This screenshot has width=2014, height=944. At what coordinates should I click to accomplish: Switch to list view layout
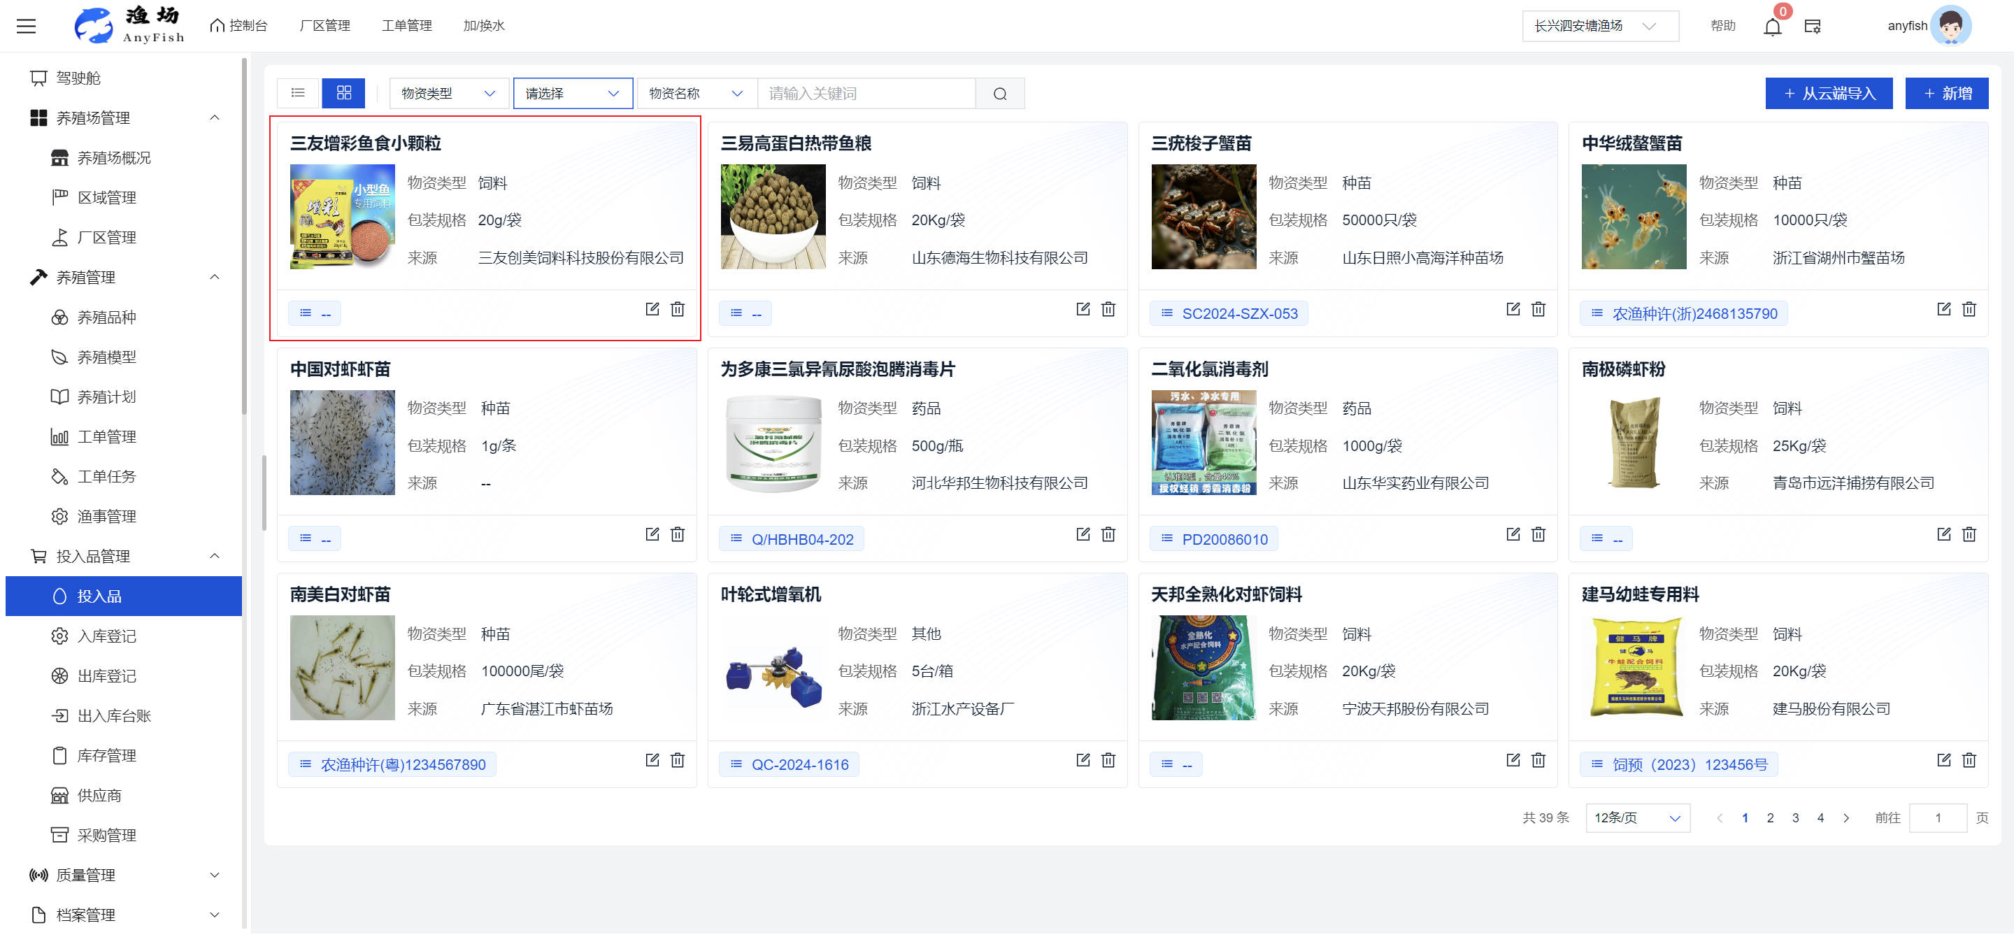click(x=298, y=93)
